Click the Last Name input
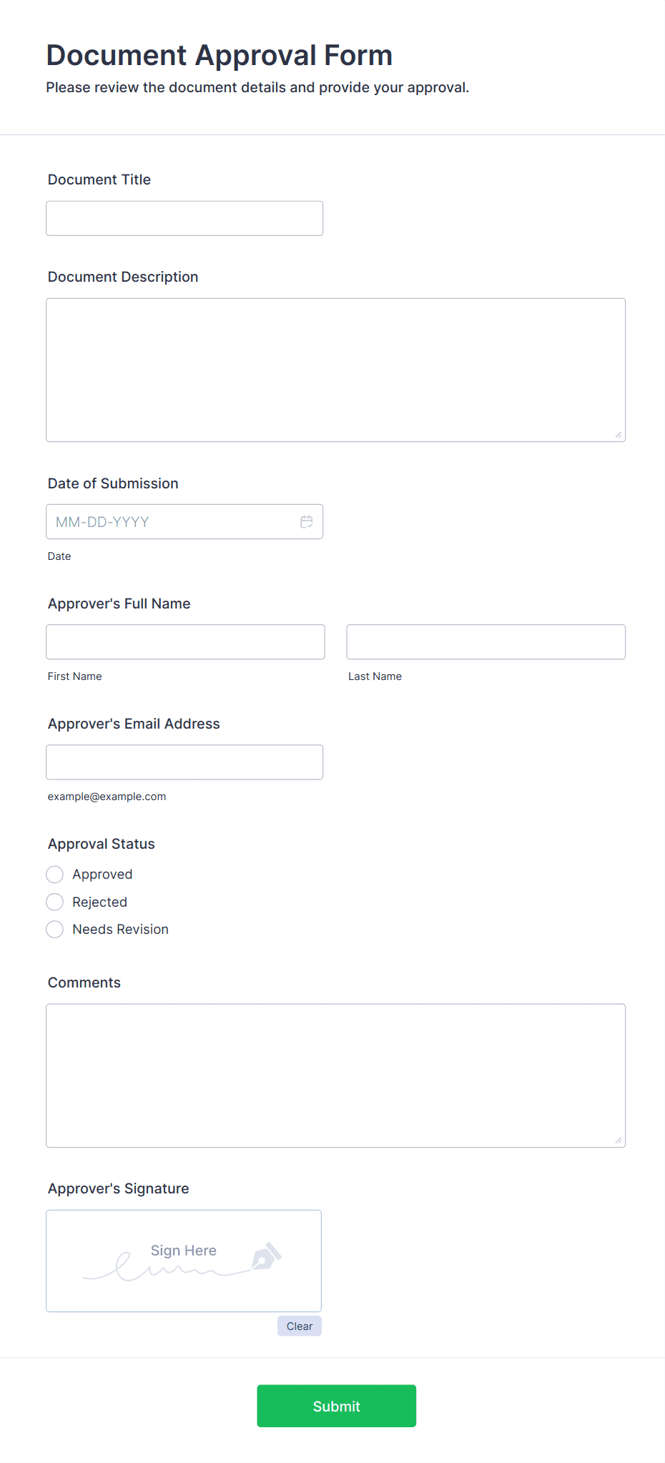Viewport: 665px width, 1463px height. [x=486, y=642]
